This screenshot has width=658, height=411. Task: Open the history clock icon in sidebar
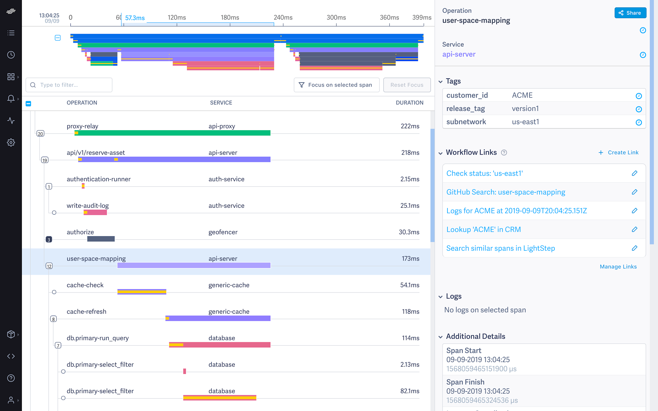(11, 55)
